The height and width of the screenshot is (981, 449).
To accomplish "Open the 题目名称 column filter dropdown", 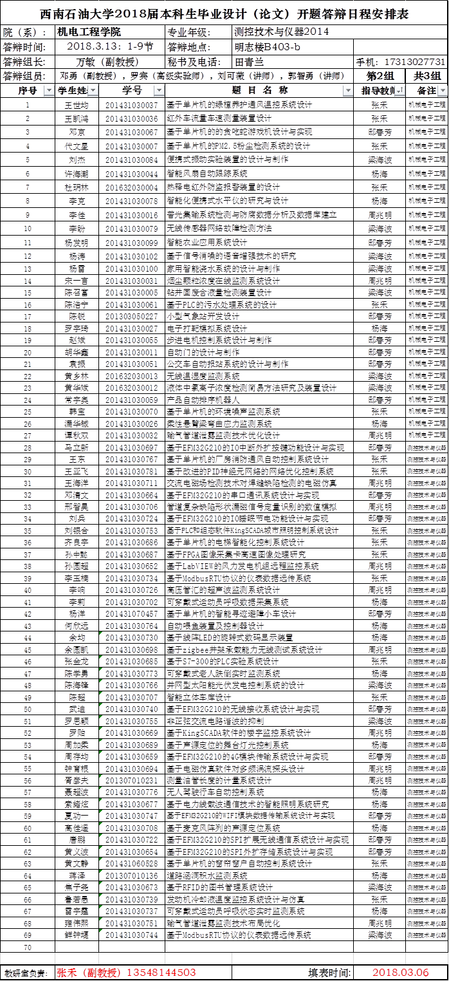I will click(347, 91).
